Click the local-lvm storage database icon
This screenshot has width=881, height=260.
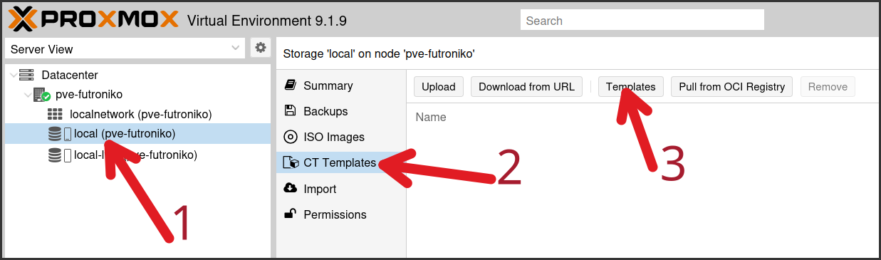[55, 155]
